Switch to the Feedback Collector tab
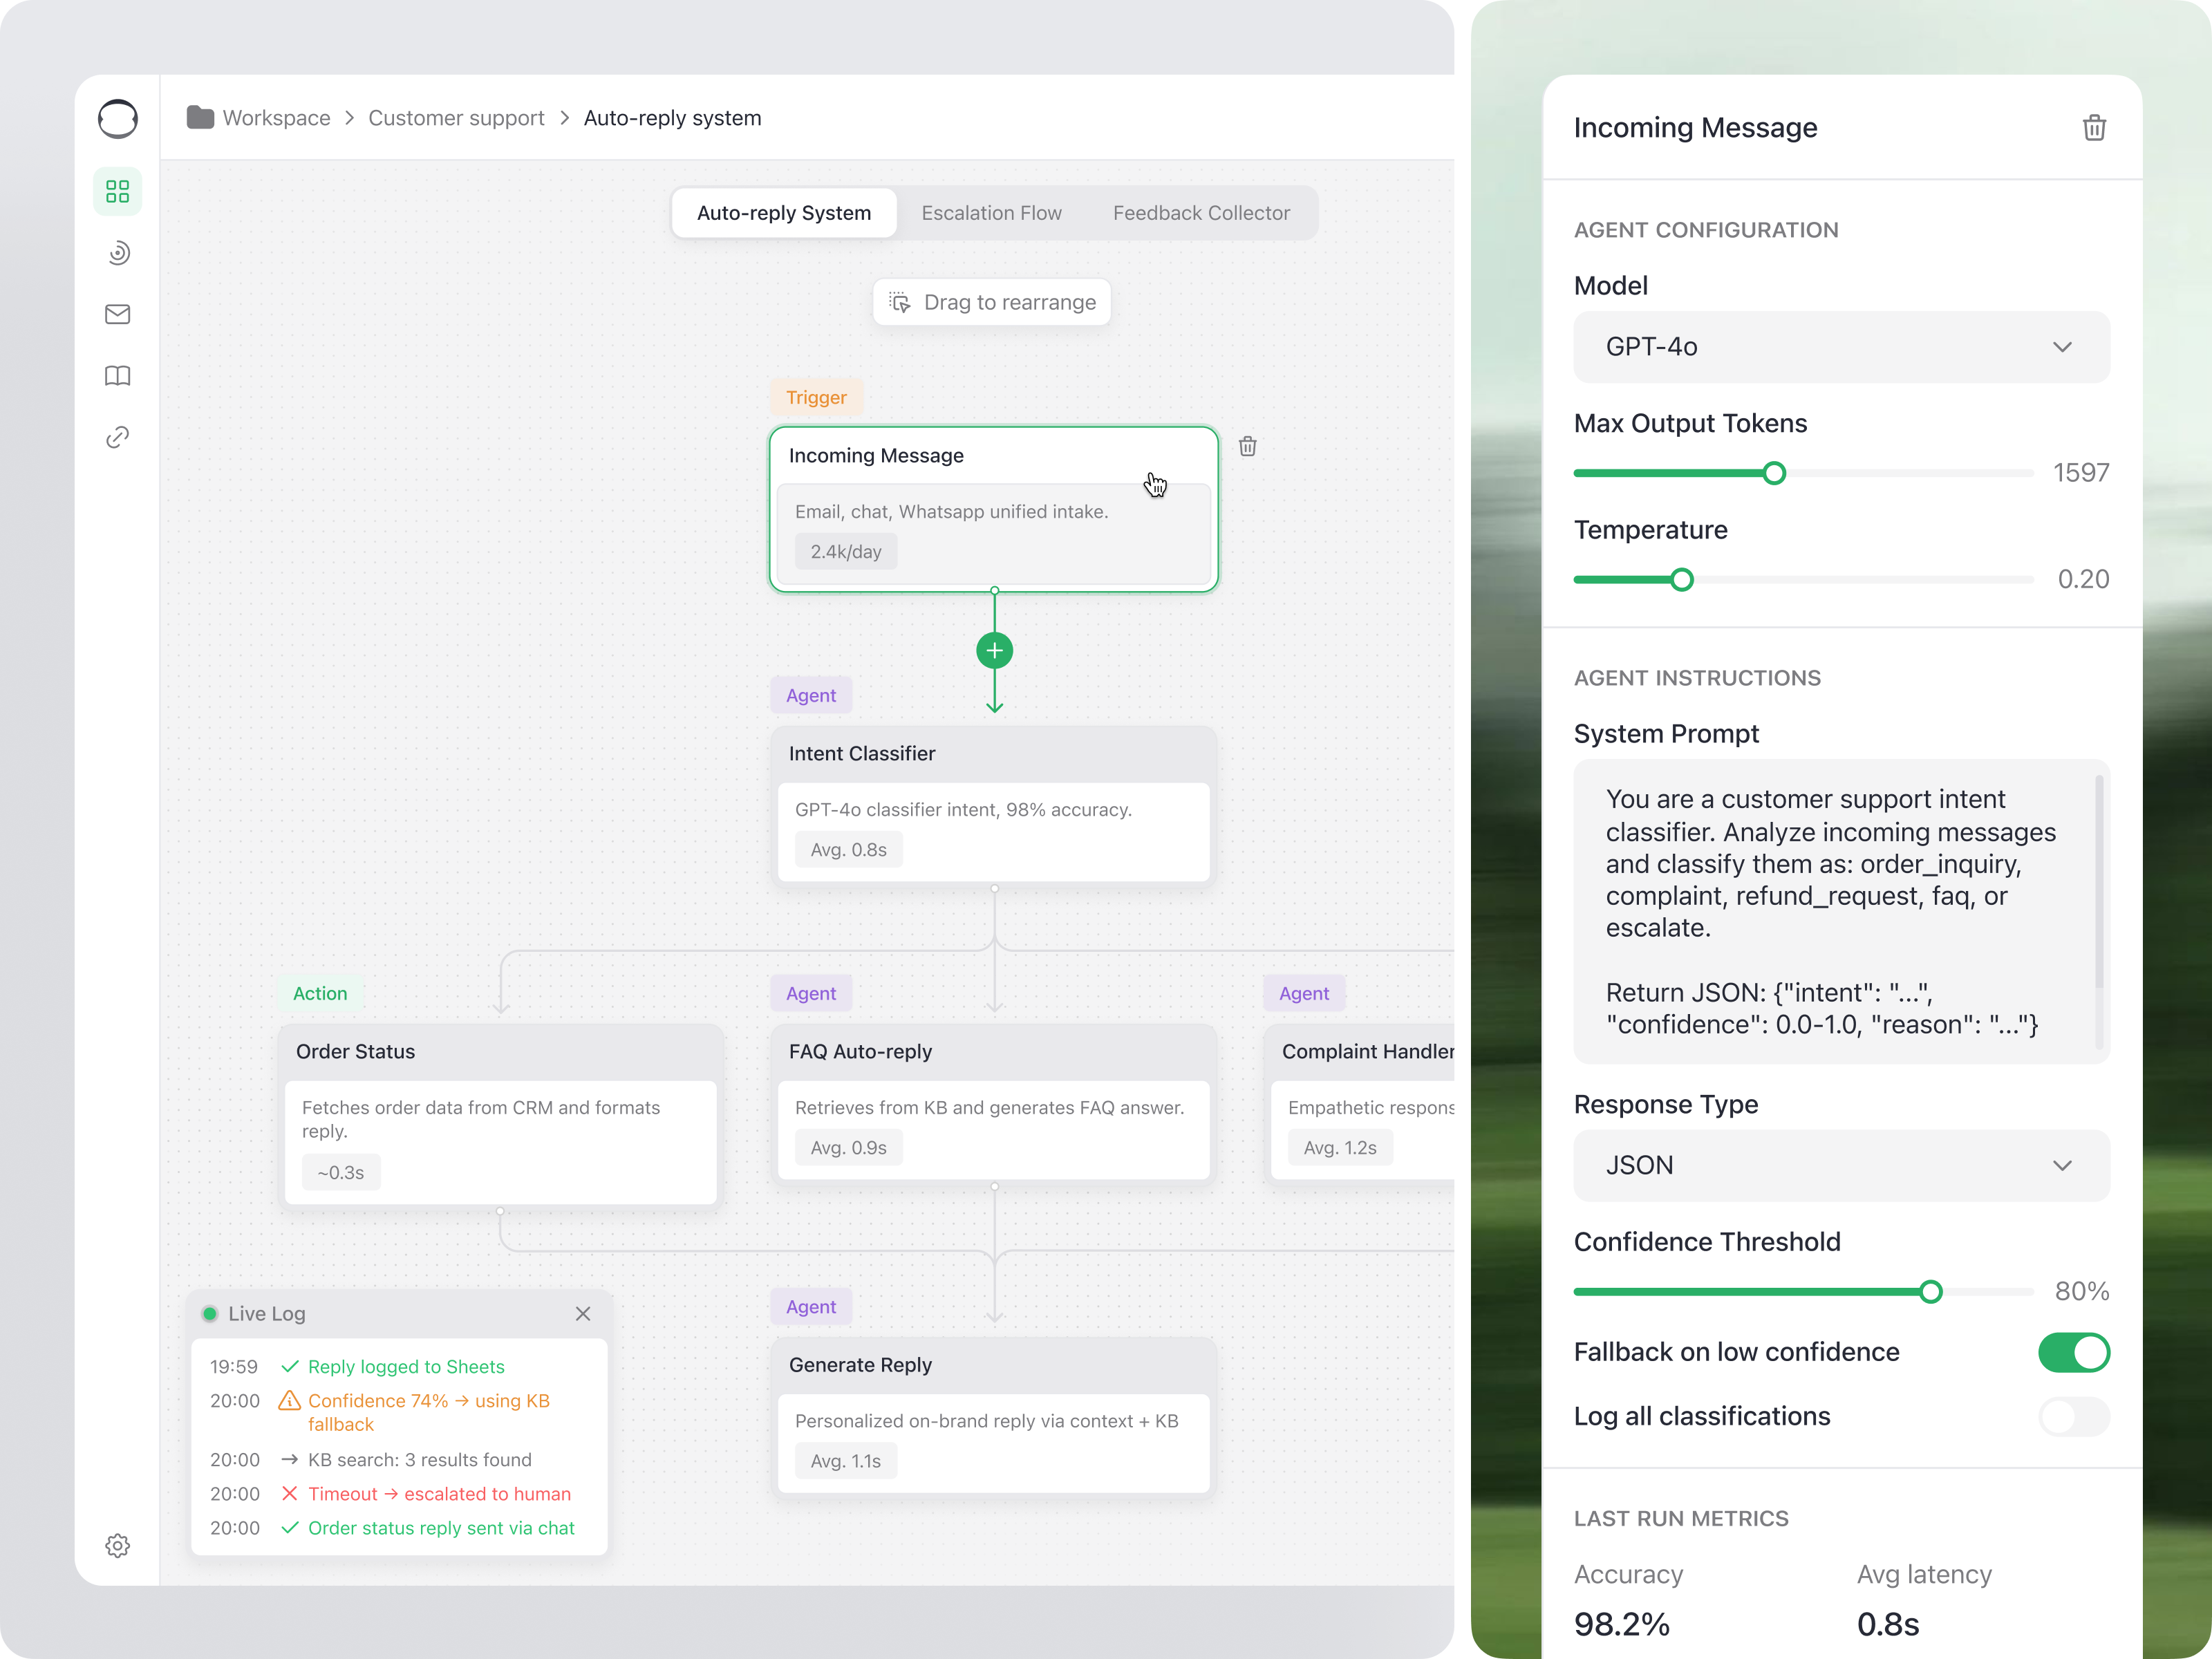Image resolution: width=2212 pixels, height=1659 pixels. click(1201, 213)
